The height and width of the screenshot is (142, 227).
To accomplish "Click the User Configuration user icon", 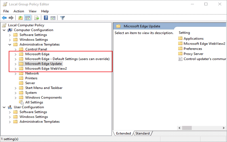I will tap(10, 107).
